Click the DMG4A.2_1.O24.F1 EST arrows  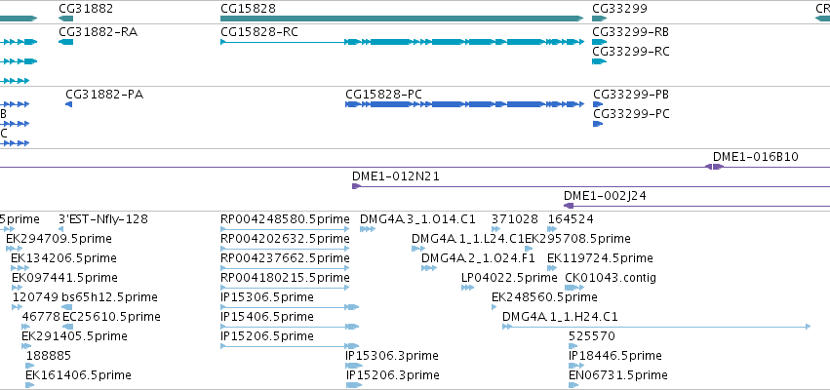point(429,268)
